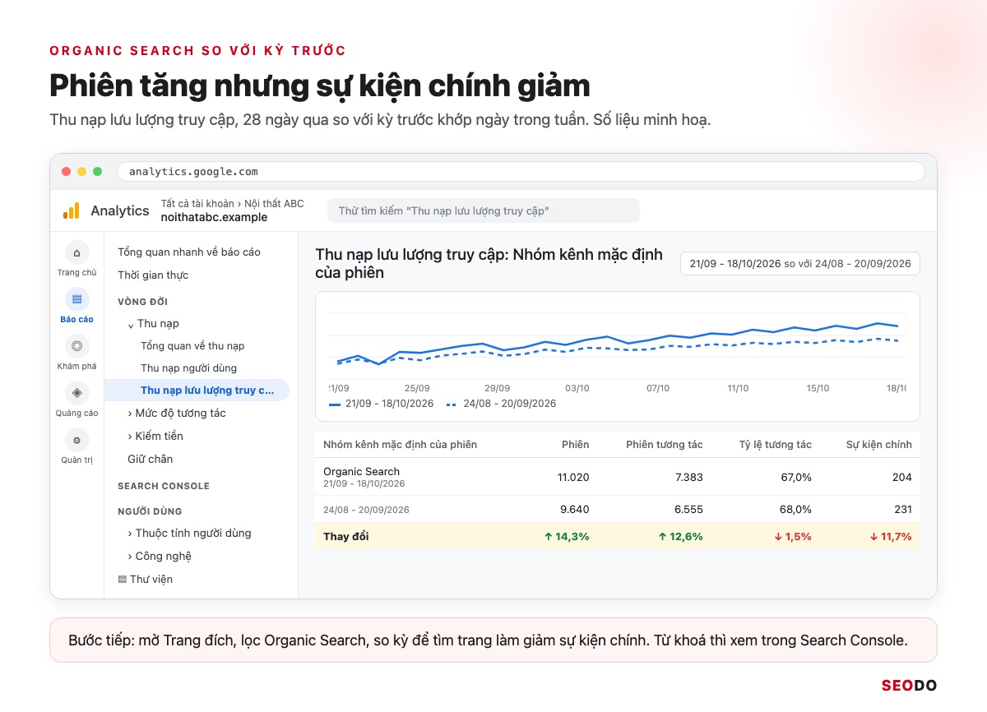Click the 25/09 chart axis label
Viewport: 987px width, 712px height.
417,388
